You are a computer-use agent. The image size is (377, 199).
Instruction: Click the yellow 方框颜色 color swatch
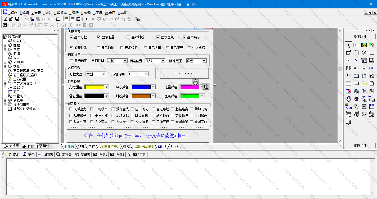click(94, 87)
